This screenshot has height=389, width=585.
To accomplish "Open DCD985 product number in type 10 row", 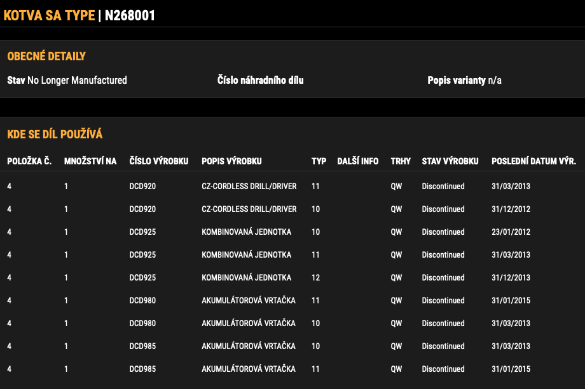I will tap(142, 346).
